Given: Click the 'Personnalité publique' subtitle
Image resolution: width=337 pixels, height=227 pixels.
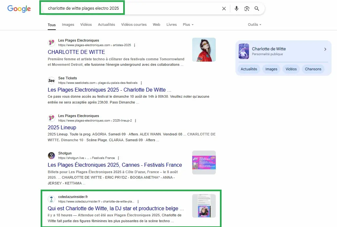Looking at the screenshot, I should 267,54.
